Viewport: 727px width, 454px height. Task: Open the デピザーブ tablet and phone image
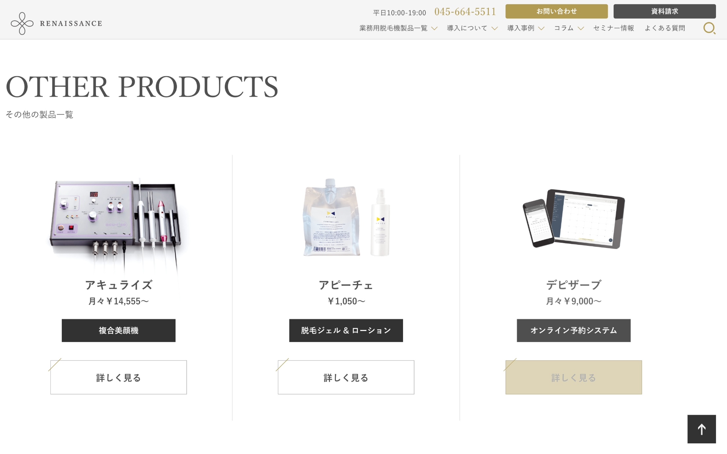[x=574, y=219]
